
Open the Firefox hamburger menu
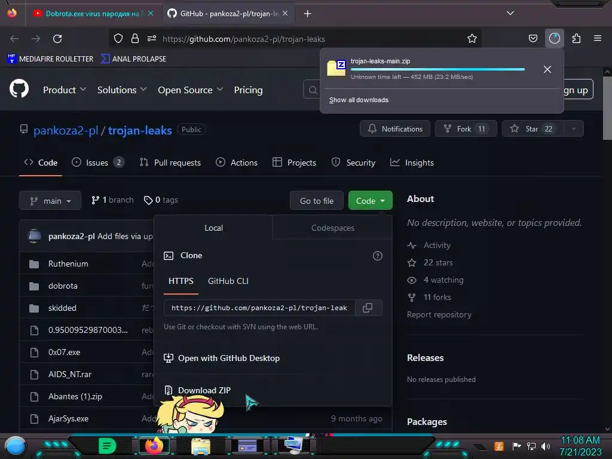click(x=597, y=38)
